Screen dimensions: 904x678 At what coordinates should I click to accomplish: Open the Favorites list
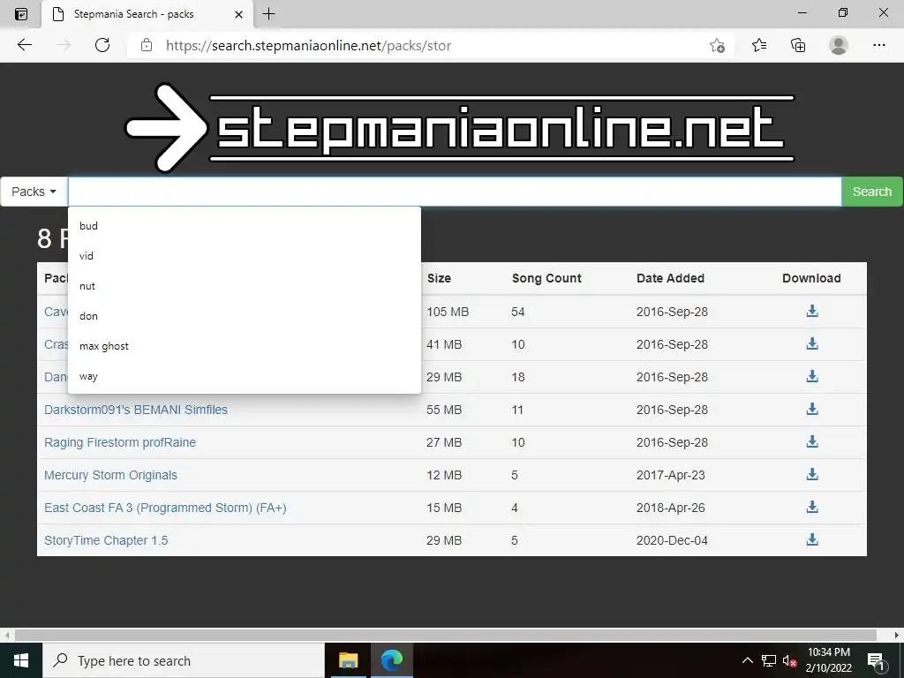[759, 45]
